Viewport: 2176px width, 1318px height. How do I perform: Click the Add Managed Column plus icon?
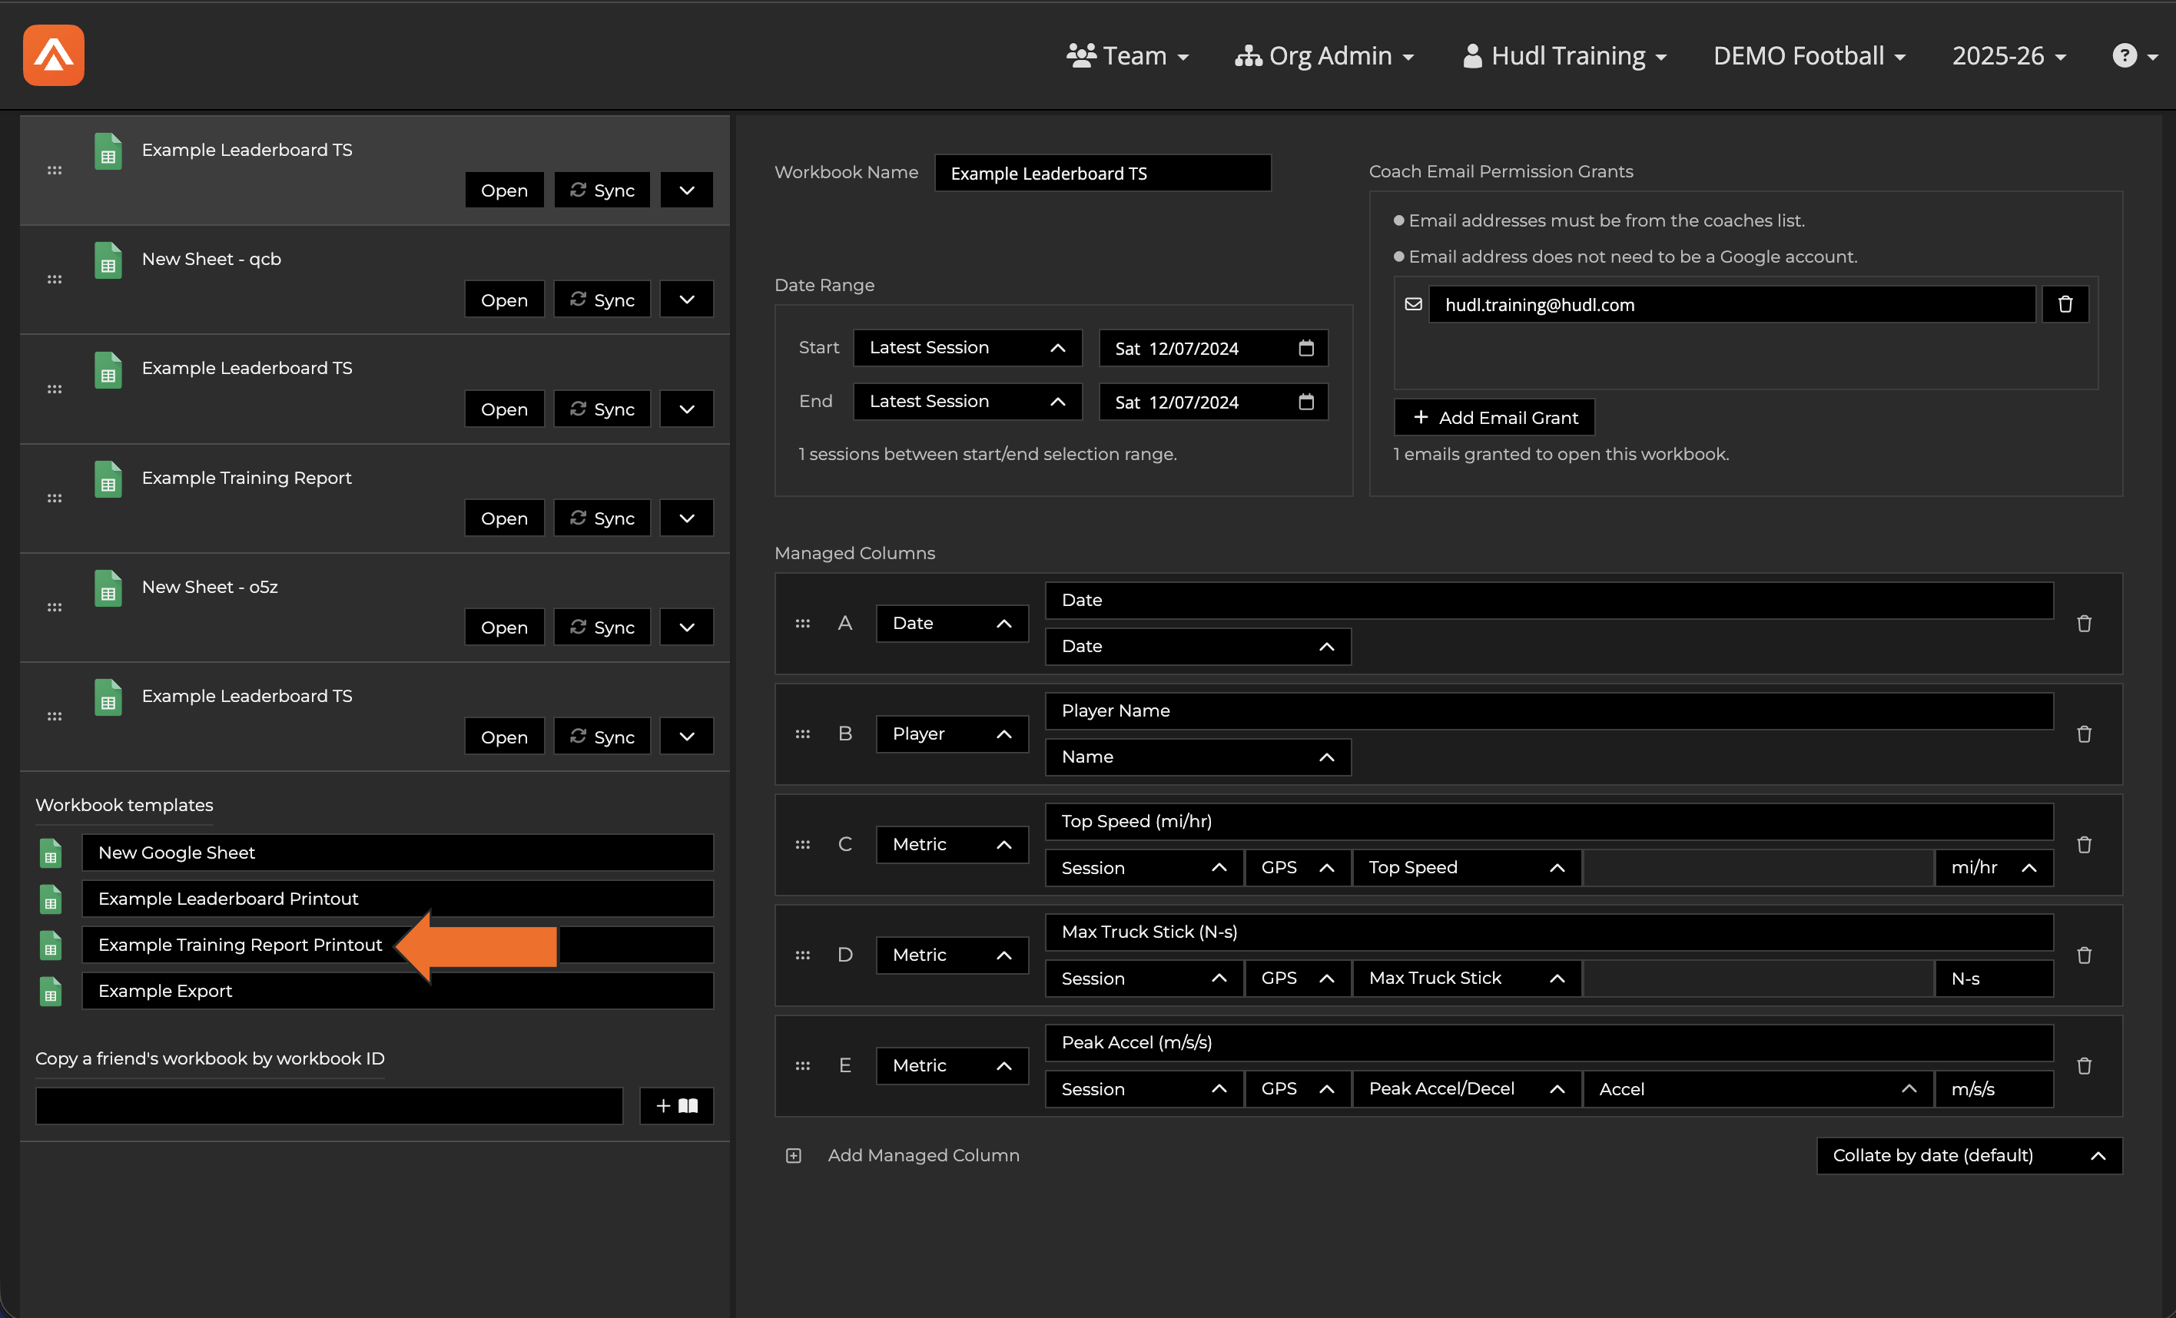click(x=793, y=1156)
